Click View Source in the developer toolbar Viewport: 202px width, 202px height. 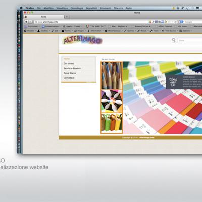pyautogui.click(x=169, y=31)
